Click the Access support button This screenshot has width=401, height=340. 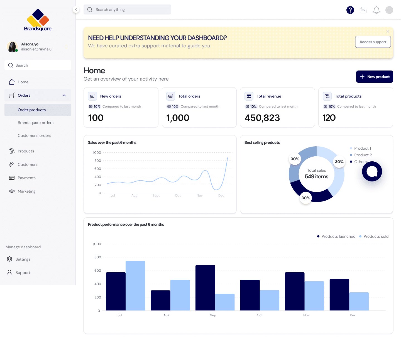pos(373,42)
